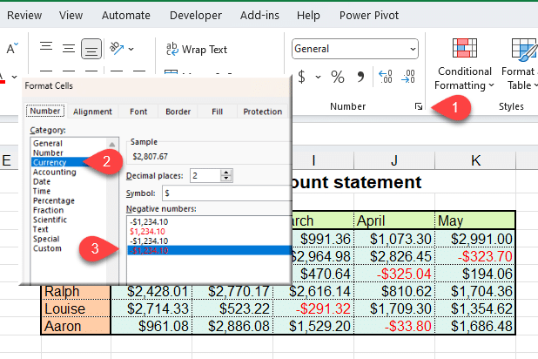Open Number group dialog launcher
Image resolution: width=538 pixels, height=359 pixels.
(x=418, y=106)
